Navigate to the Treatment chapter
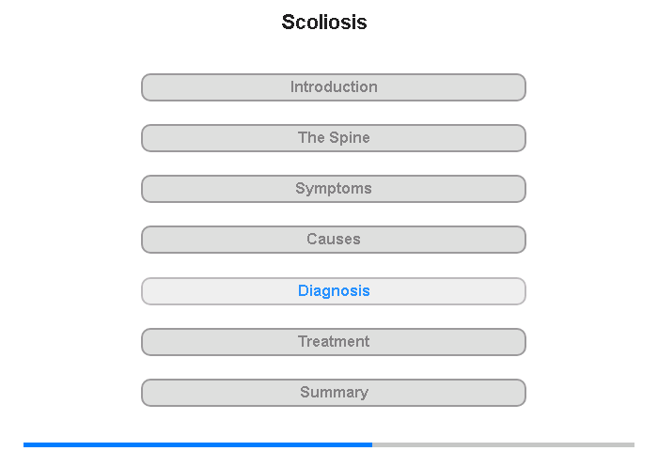 click(334, 342)
